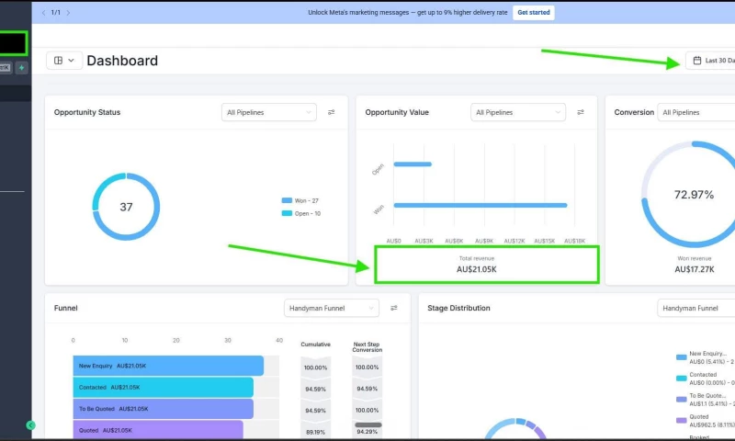The height and width of the screenshot is (441, 735).
Task: Click the green lightning bolt sidebar icon
Action: click(21, 68)
